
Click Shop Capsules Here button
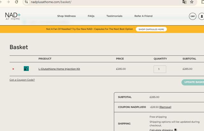[151, 29]
